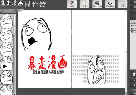Click the canvas scrollbar down arrow
Viewport: 136px width, 95px height.
click(126, 94)
